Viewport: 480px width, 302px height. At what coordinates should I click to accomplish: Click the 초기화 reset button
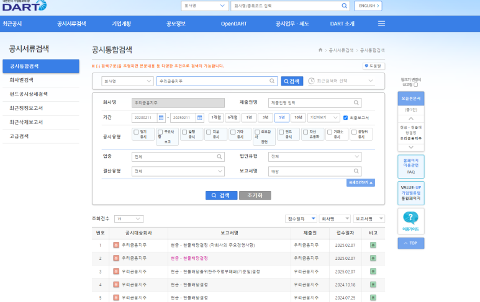coord(255,195)
